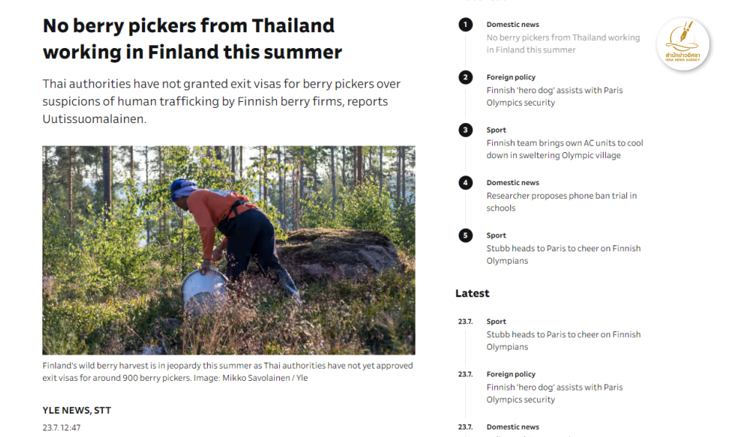Click the second 23.7. latest timeline marker
The height and width of the screenshot is (437, 729).
pos(465,374)
